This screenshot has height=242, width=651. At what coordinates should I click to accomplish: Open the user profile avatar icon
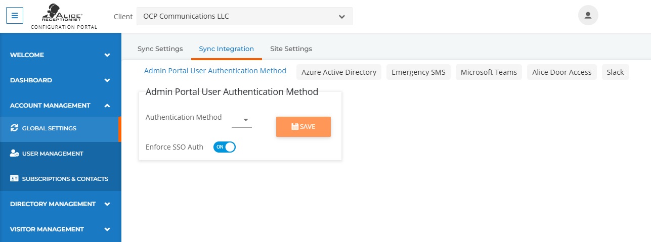(588, 15)
